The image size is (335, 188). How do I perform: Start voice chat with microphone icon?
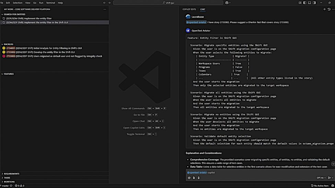pos(198,178)
